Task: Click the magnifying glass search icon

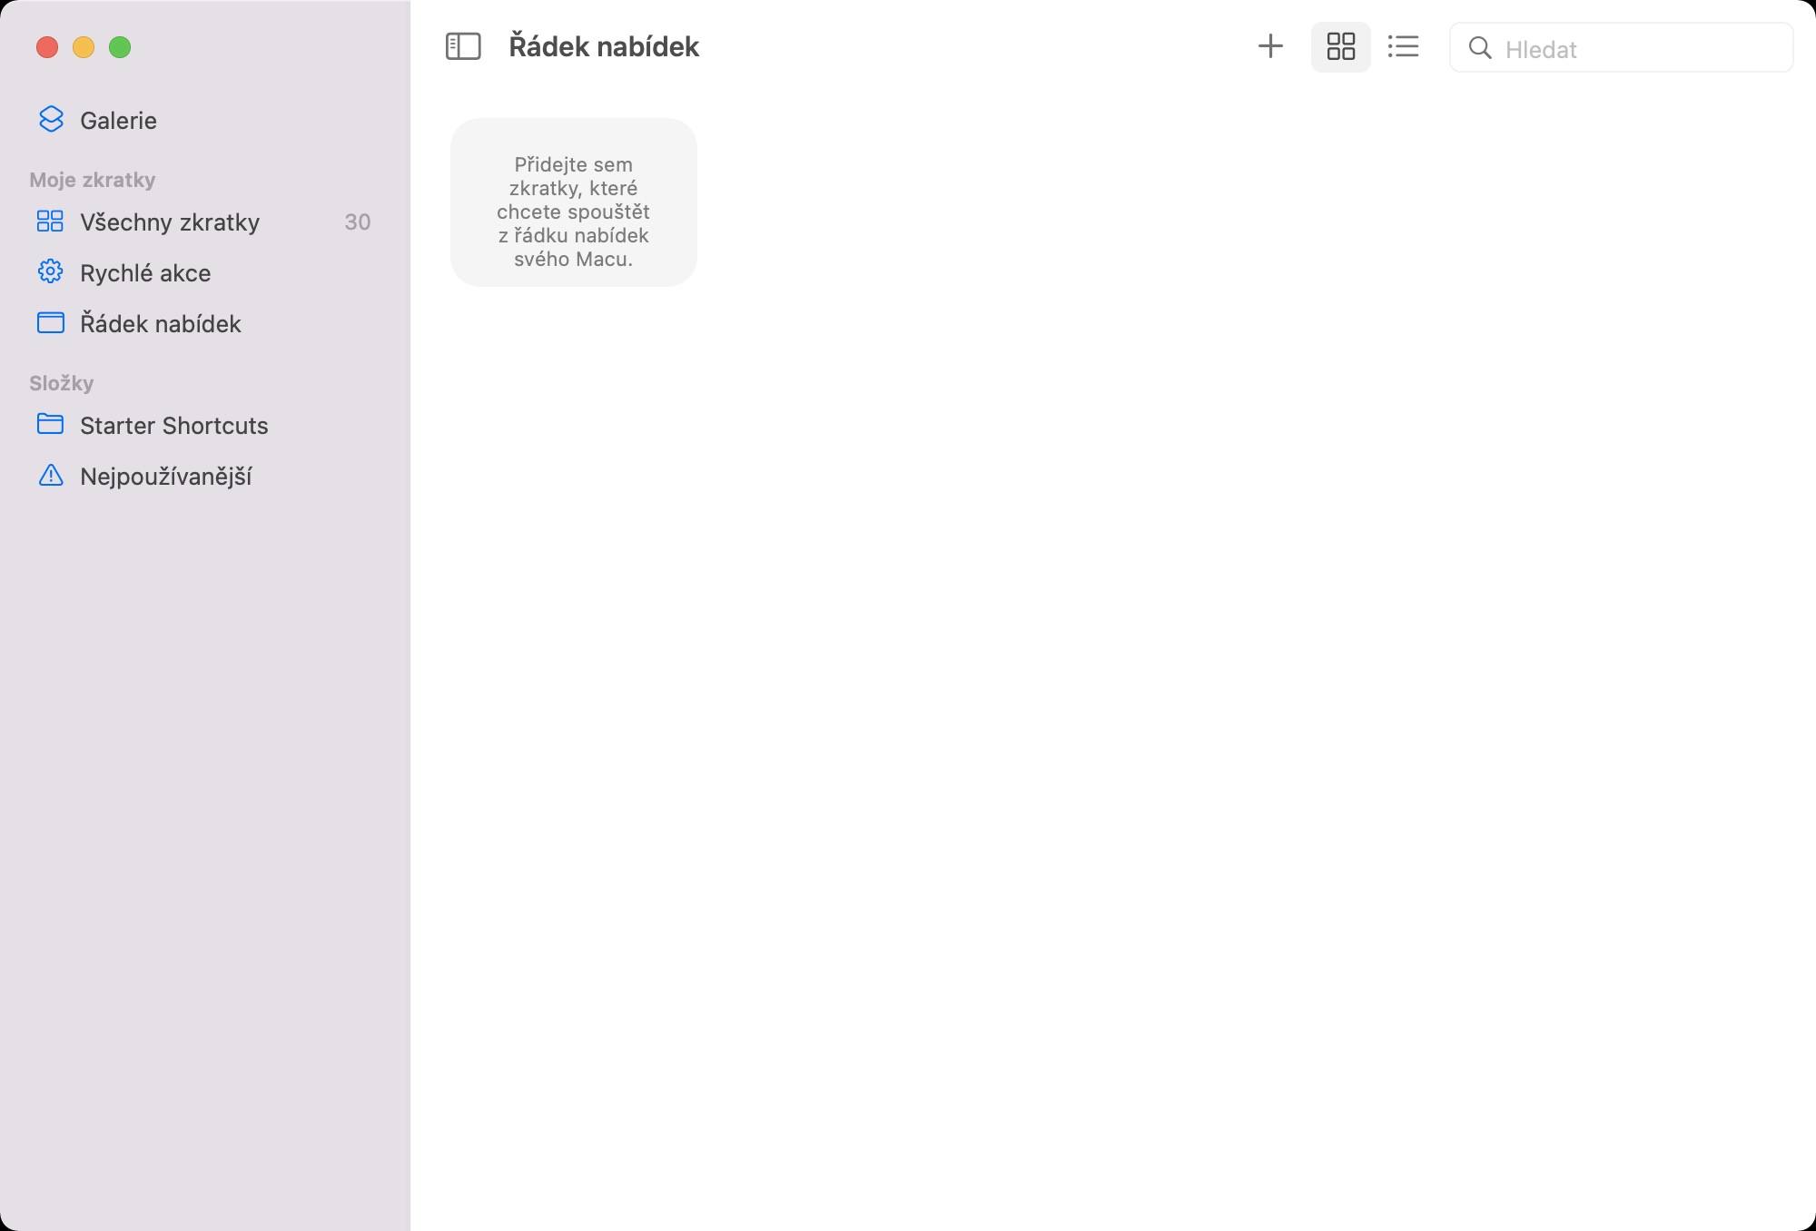Action: pyautogui.click(x=1480, y=48)
